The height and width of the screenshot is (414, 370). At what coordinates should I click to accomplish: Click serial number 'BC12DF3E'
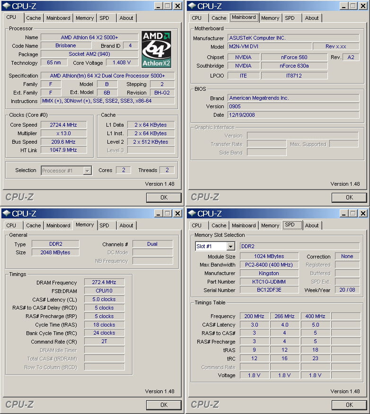tap(269, 290)
